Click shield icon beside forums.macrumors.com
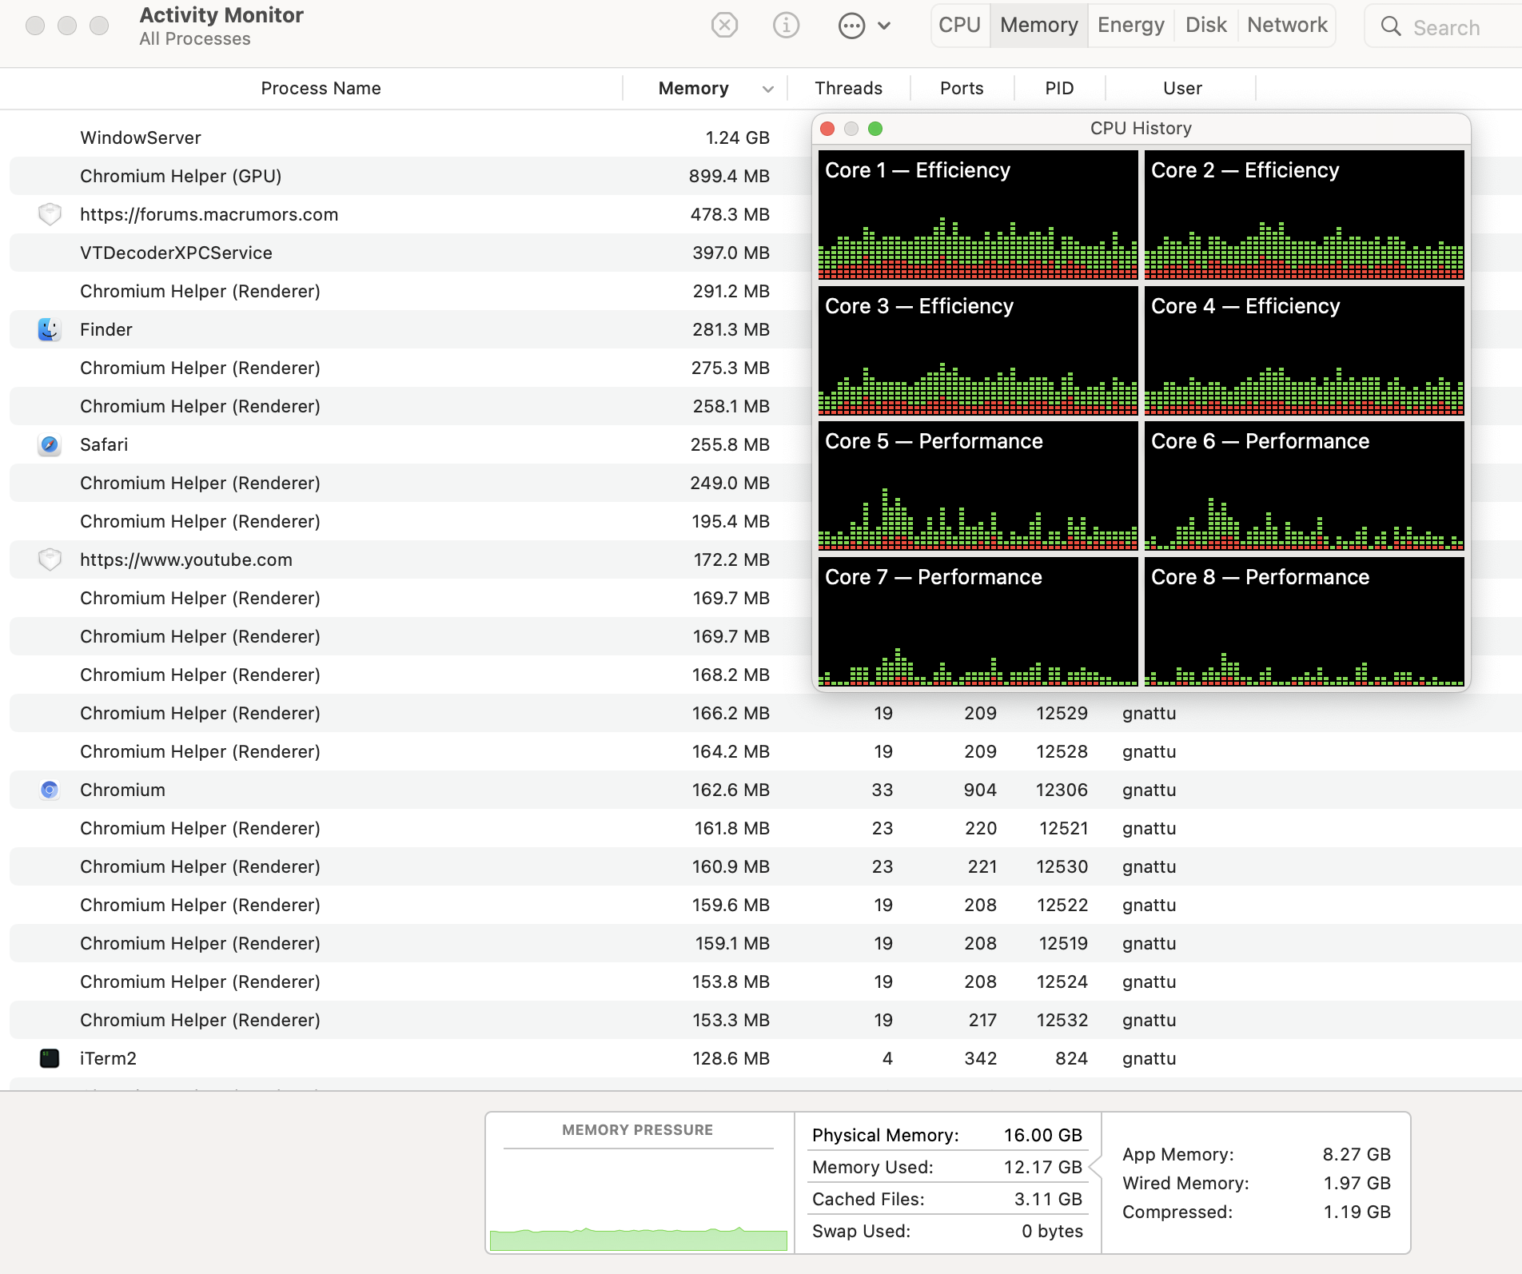1522x1274 pixels. (x=50, y=214)
